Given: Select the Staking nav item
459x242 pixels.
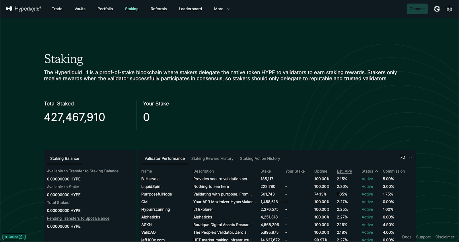Looking at the screenshot, I should pos(132,9).
